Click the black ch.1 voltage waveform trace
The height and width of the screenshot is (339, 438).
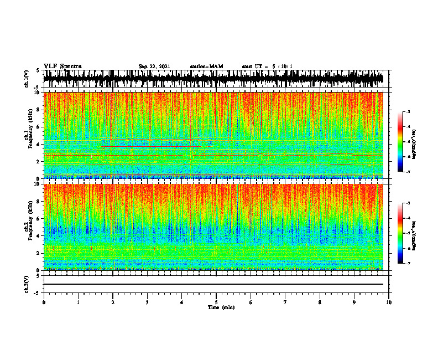[213, 78]
